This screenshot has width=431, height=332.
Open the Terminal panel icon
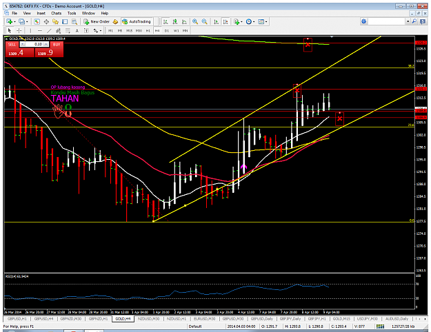tap(65, 21)
